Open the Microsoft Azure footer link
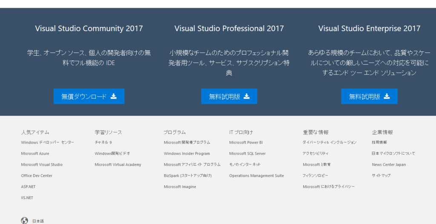 (35, 154)
